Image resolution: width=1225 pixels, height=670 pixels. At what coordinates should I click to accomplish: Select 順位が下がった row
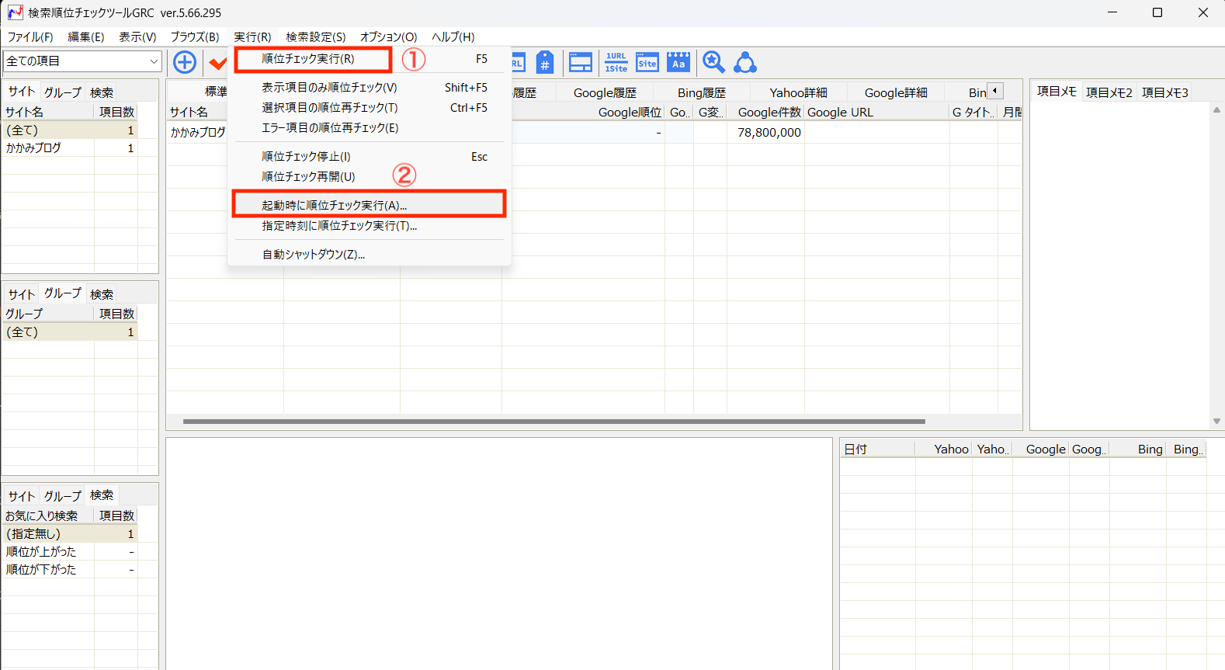70,569
